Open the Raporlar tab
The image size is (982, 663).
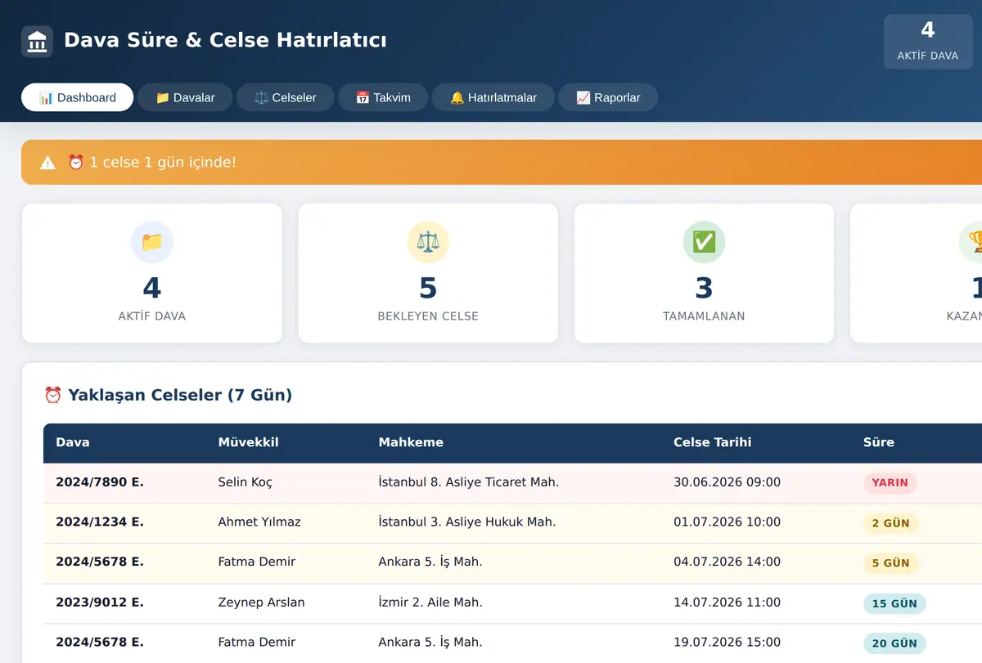click(x=608, y=97)
